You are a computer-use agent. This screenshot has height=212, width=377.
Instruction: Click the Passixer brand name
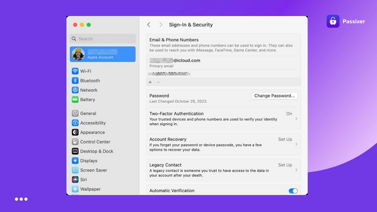[354, 21]
